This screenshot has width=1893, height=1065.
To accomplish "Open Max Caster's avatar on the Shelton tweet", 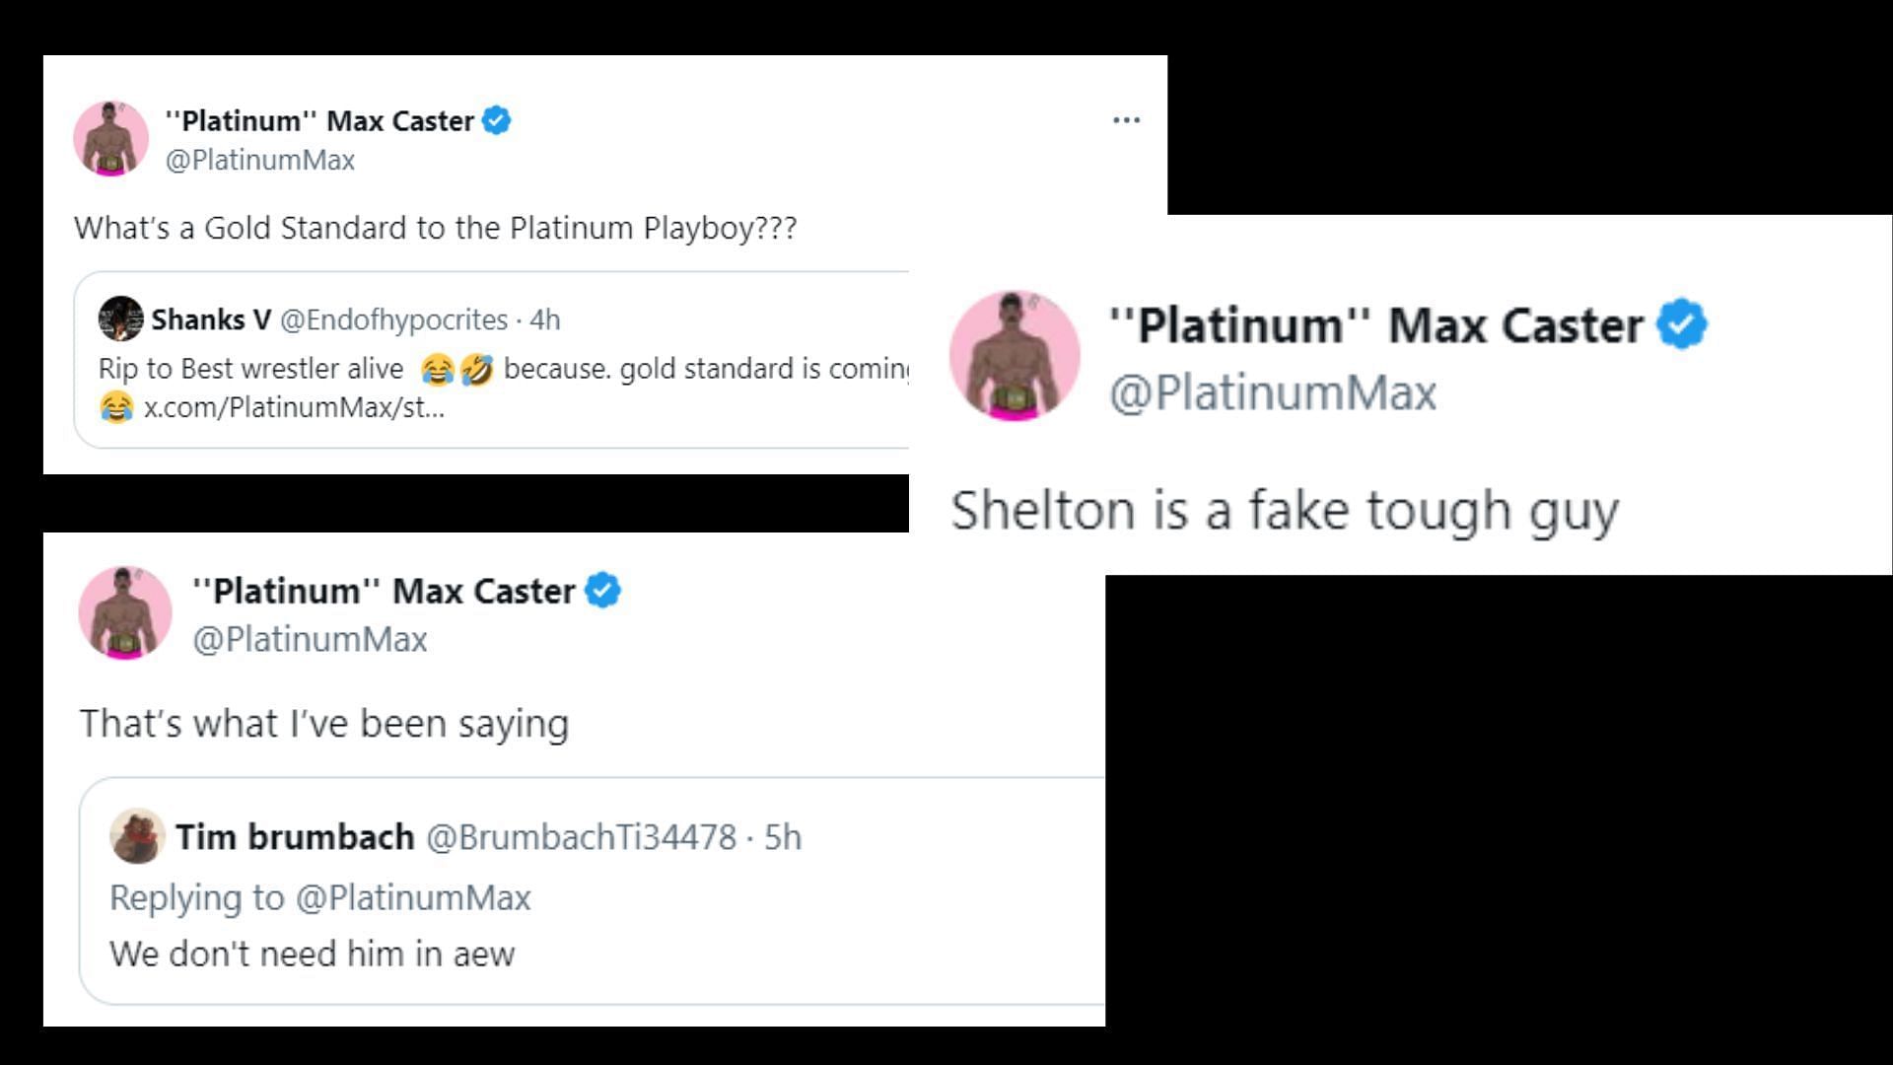I will coord(1015,356).
